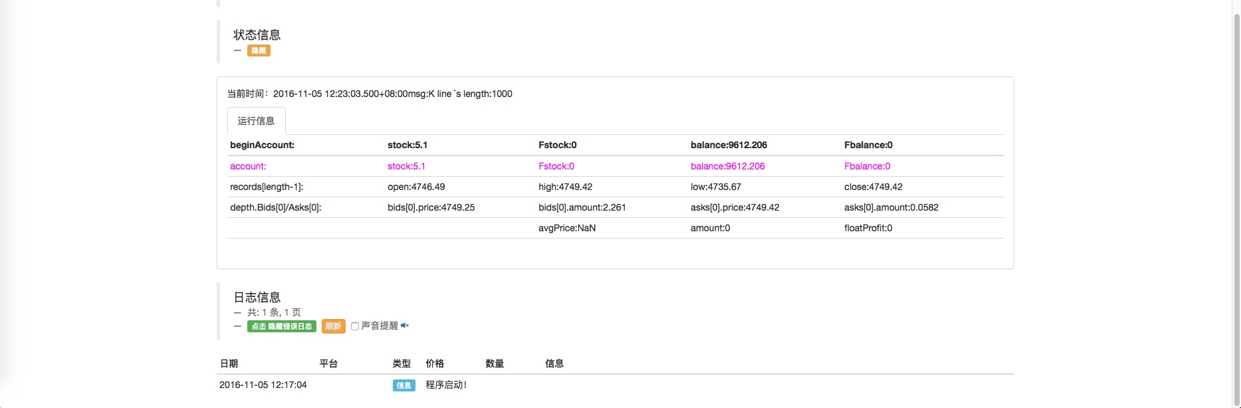Click the speaker mute icon beside 声音提醒

tap(405, 326)
